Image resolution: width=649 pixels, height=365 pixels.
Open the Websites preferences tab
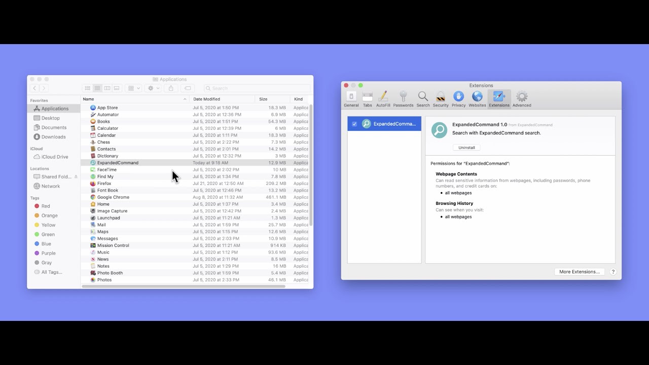477,99
